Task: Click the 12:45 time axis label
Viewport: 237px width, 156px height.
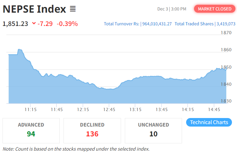Action: (109, 109)
